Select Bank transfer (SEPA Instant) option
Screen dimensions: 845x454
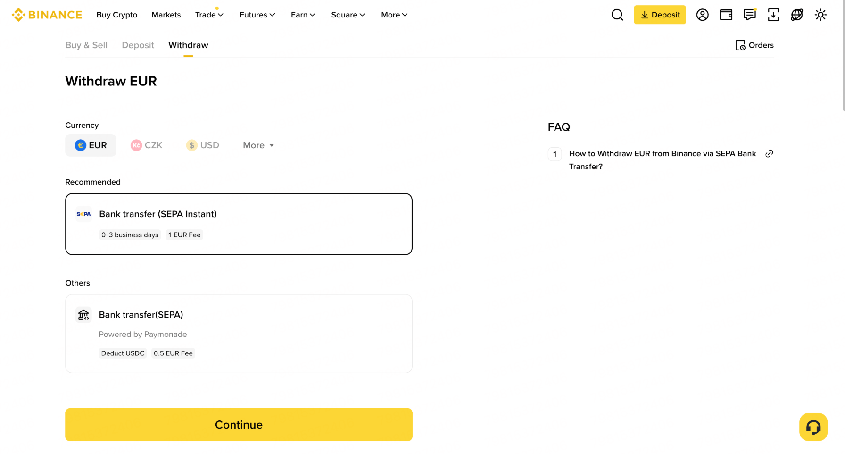[x=239, y=224]
